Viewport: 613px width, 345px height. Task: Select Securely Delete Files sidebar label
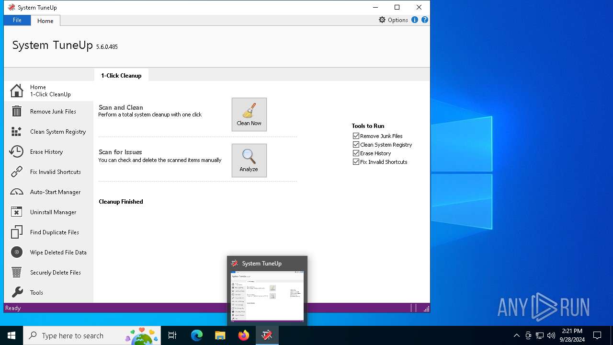[56, 272]
